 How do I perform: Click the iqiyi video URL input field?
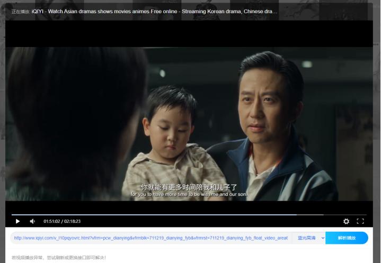click(x=150, y=238)
